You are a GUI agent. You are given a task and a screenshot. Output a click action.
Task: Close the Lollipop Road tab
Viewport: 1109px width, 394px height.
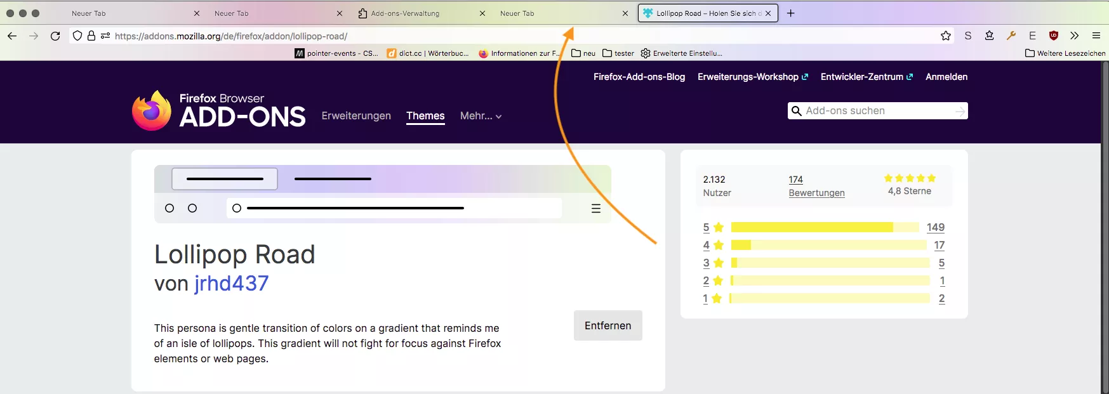coord(768,13)
